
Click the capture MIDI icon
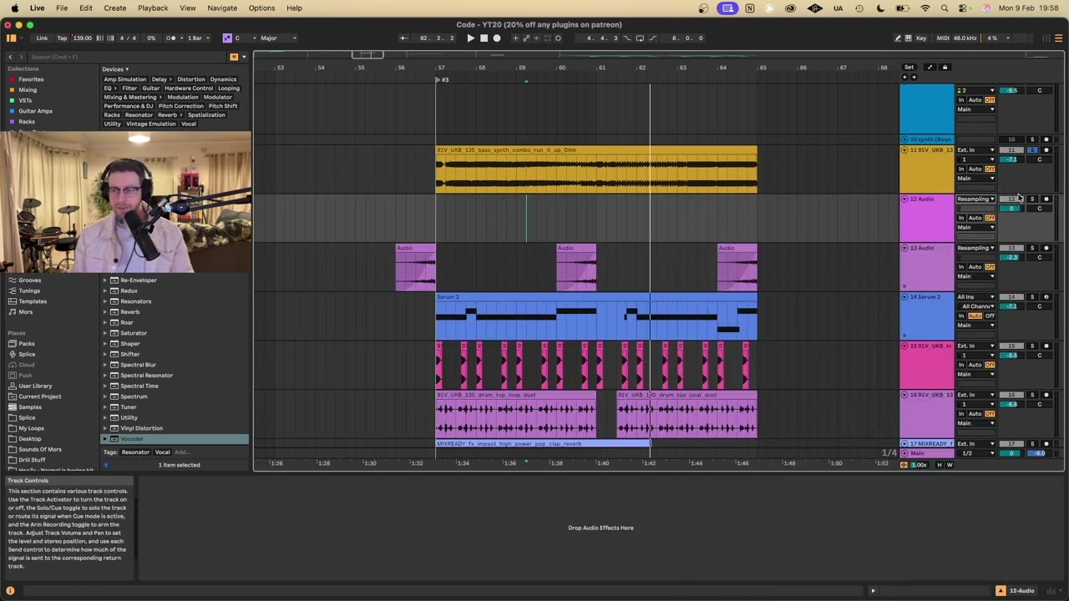tap(548, 38)
